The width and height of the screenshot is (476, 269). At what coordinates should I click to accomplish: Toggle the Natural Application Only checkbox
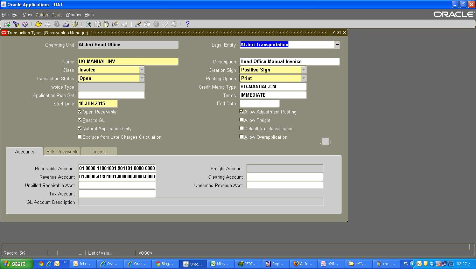(80, 128)
